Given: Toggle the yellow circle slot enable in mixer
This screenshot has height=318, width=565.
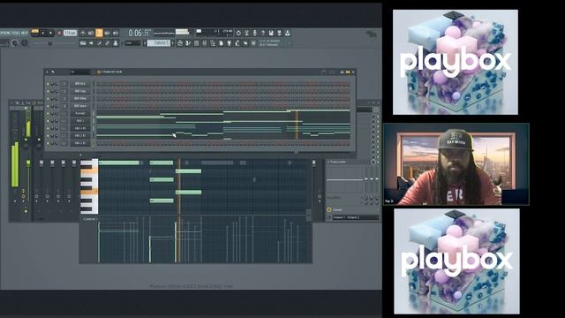Looking at the screenshot, I should [329, 210].
